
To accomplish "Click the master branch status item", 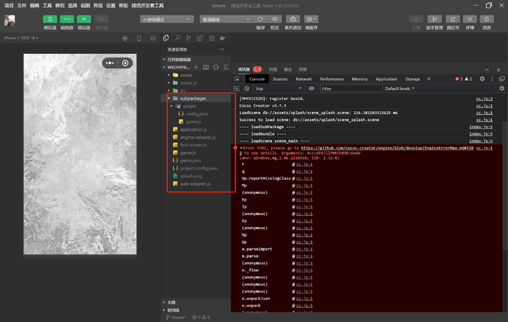I will pos(176,317).
